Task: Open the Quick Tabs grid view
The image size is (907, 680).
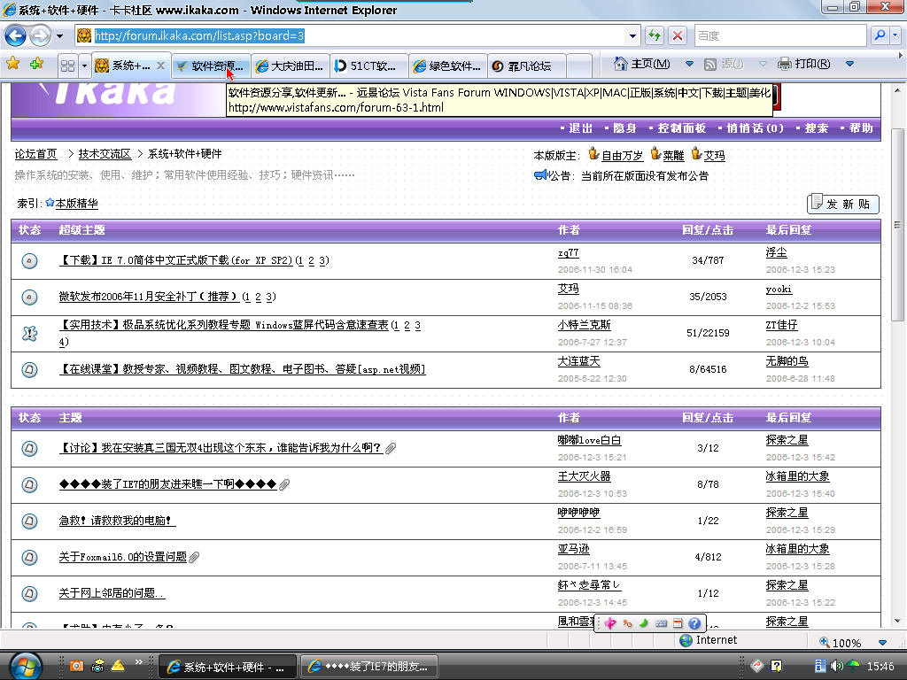Action: click(x=66, y=66)
